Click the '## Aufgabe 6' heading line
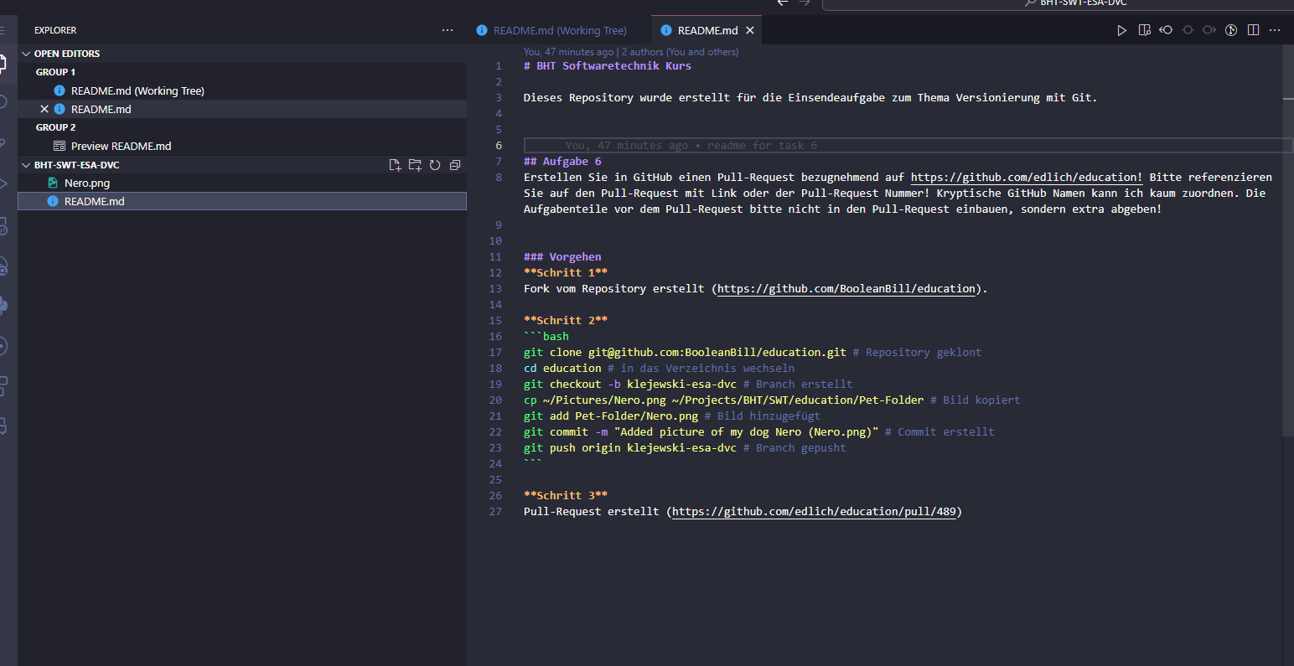Image resolution: width=1294 pixels, height=666 pixels. tap(562, 162)
